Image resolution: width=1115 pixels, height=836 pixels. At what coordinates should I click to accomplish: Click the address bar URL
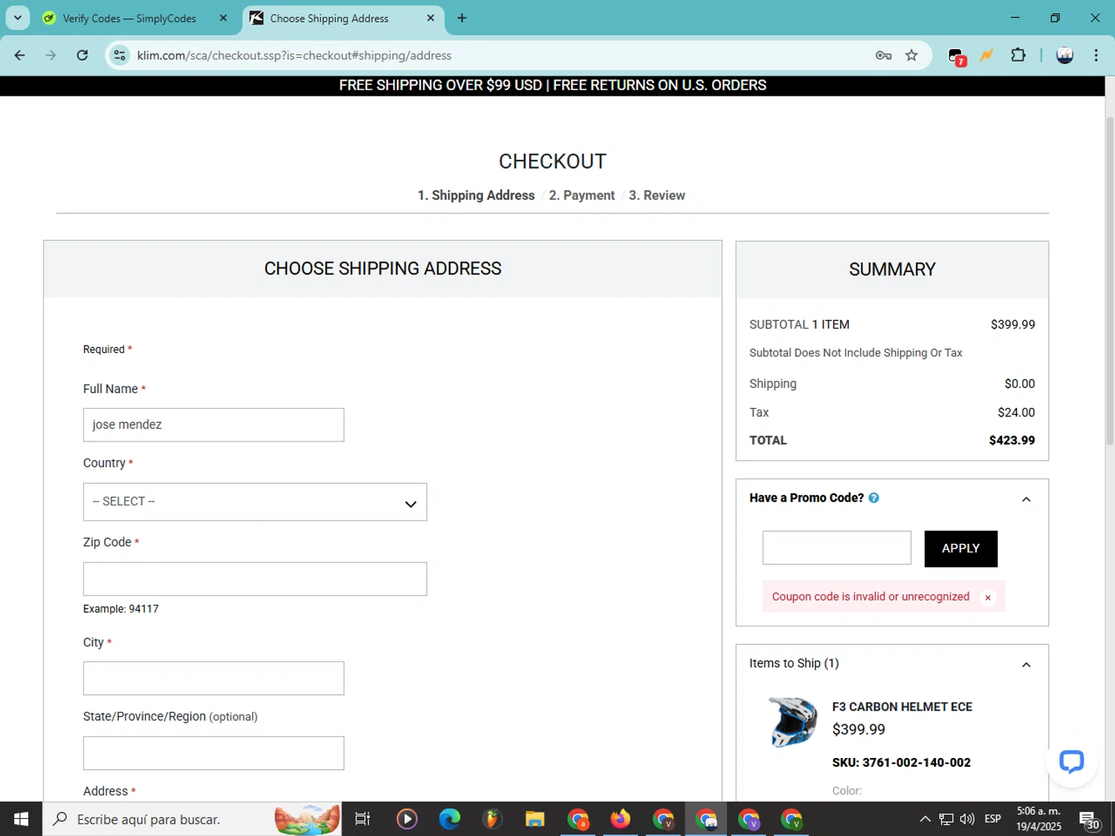click(x=294, y=55)
